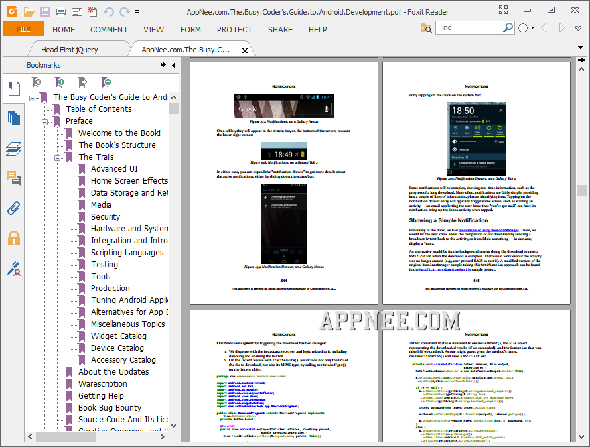
Task: Collapse the navigation panel with left arrow
Action: click(173, 65)
